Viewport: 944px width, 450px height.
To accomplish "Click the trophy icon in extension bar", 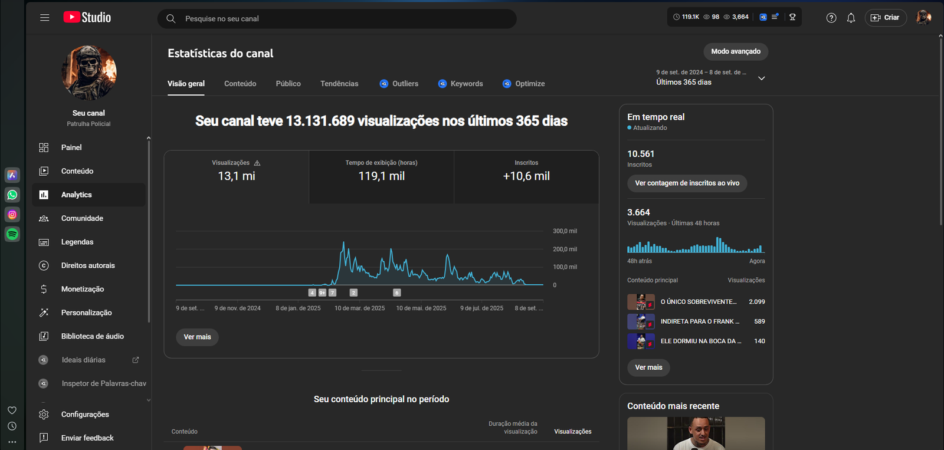I will click(x=792, y=17).
